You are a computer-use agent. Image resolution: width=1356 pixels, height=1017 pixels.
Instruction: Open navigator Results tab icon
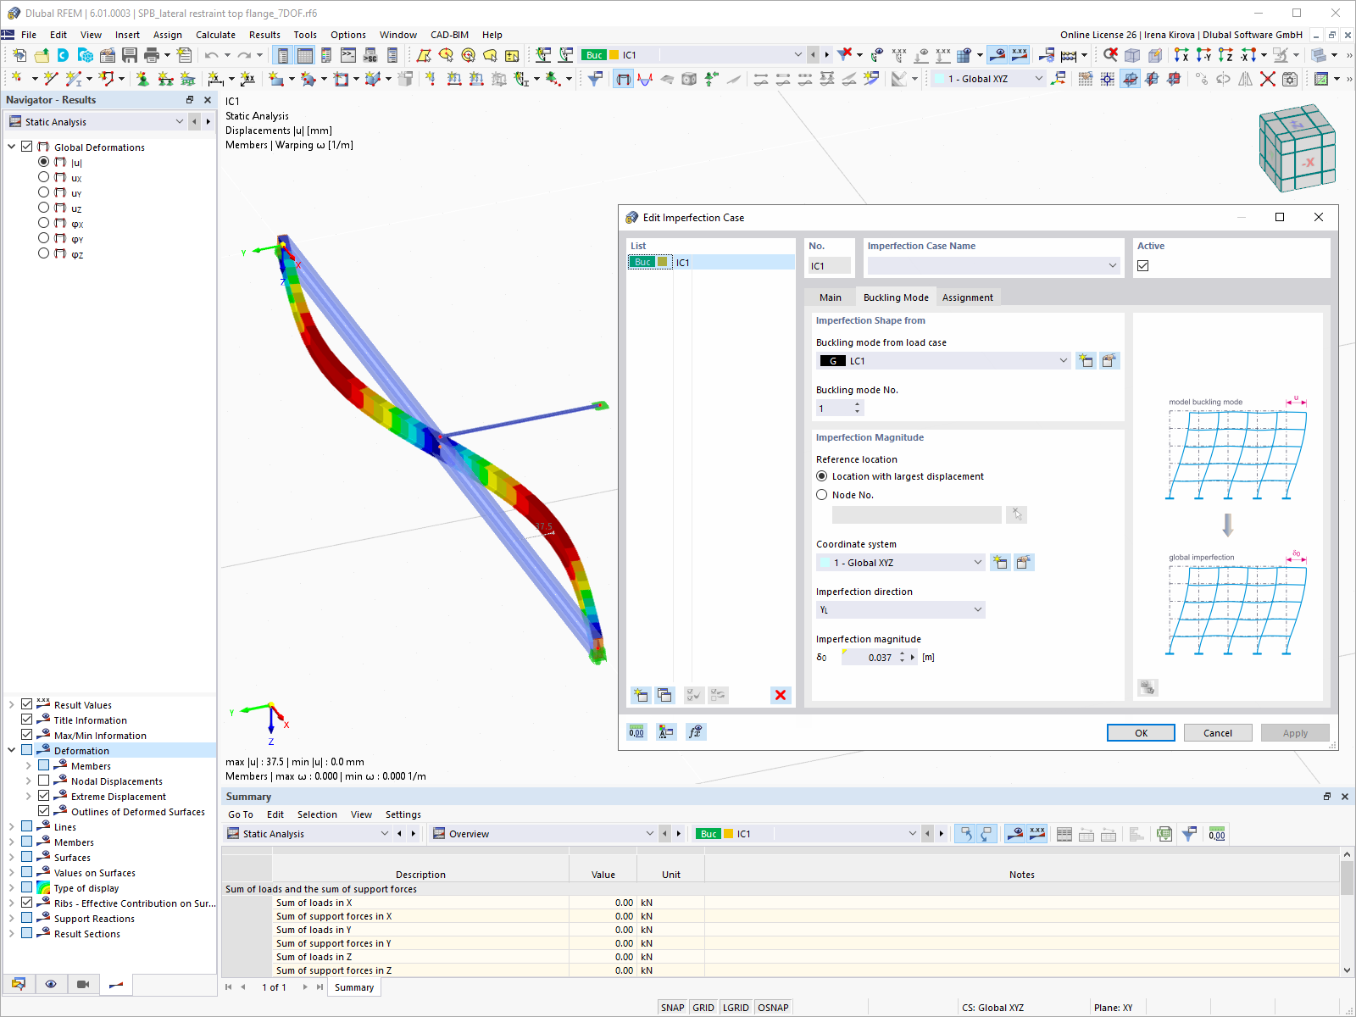click(x=116, y=984)
